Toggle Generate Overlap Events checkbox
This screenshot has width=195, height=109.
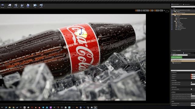point(191,94)
